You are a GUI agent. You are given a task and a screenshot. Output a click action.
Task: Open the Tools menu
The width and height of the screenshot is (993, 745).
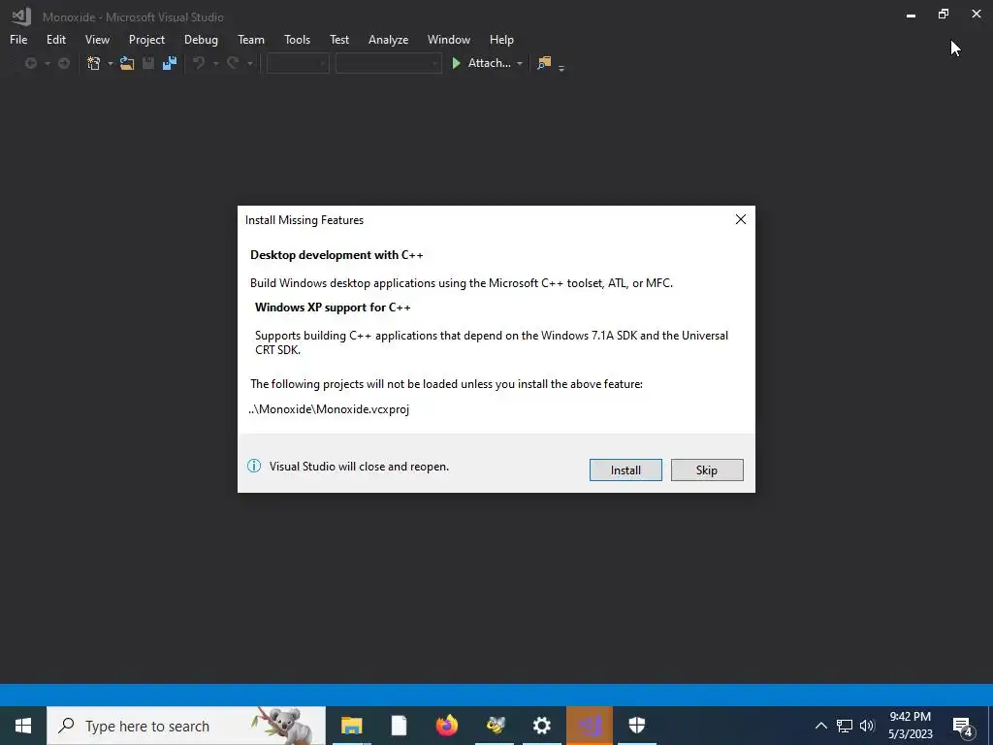coord(297,39)
